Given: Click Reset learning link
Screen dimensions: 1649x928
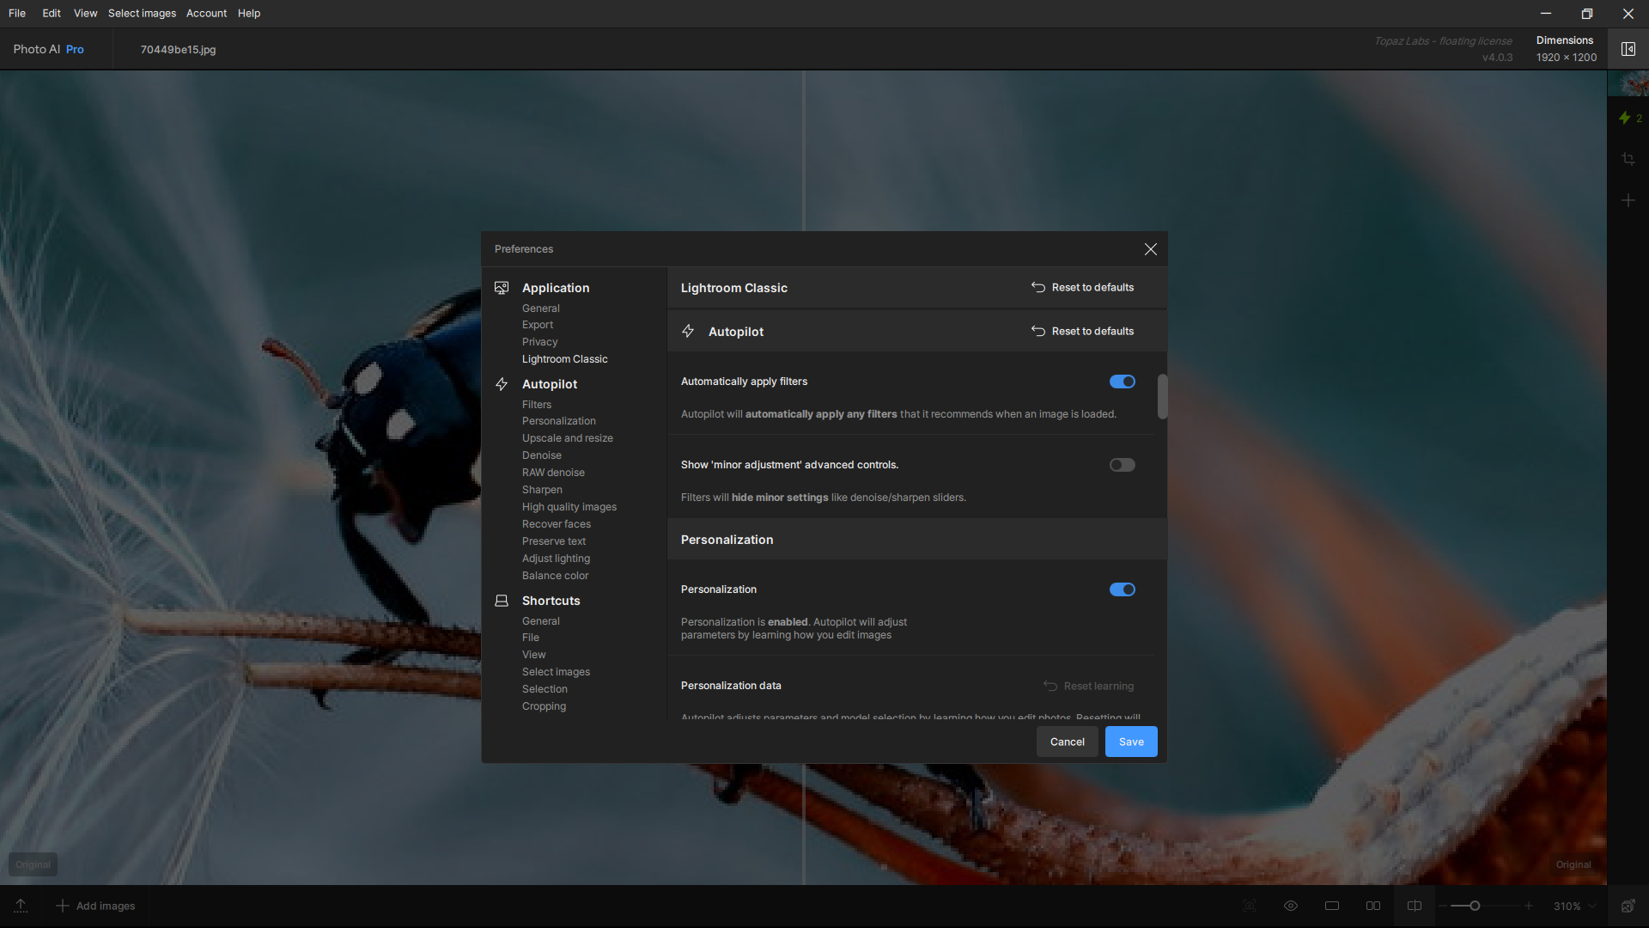Looking at the screenshot, I should (x=1089, y=686).
